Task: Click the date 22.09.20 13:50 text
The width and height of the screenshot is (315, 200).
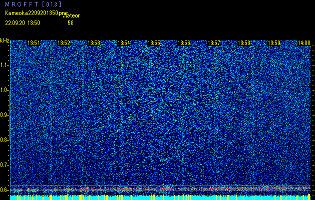Action: pyautogui.click(x=23, y=23)
